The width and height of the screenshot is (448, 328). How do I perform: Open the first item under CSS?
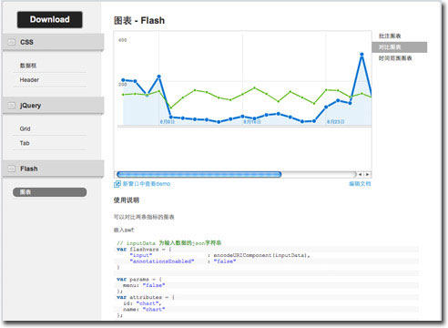pyautogui.click(x=28, y=66)
